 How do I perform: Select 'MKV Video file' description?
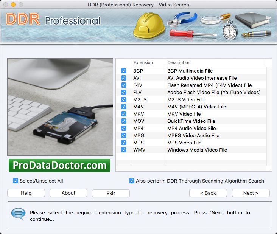pos(184,114)
